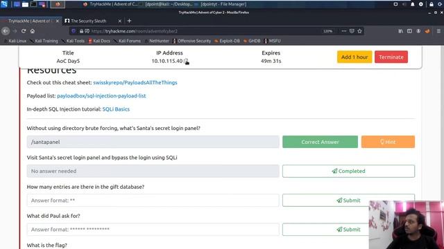Click the 'No answer needed' field

click(x=153, y=171)
